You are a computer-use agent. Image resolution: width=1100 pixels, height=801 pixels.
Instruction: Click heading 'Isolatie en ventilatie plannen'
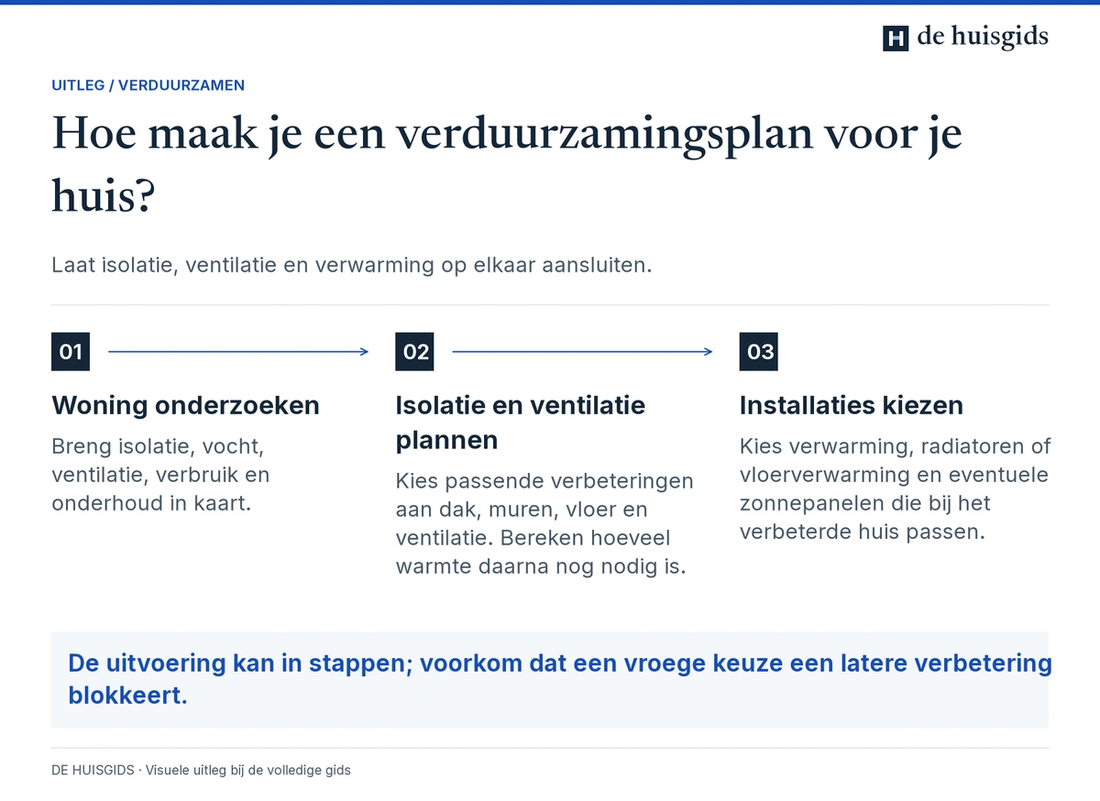pyautogui.click(x=521, y=422)
